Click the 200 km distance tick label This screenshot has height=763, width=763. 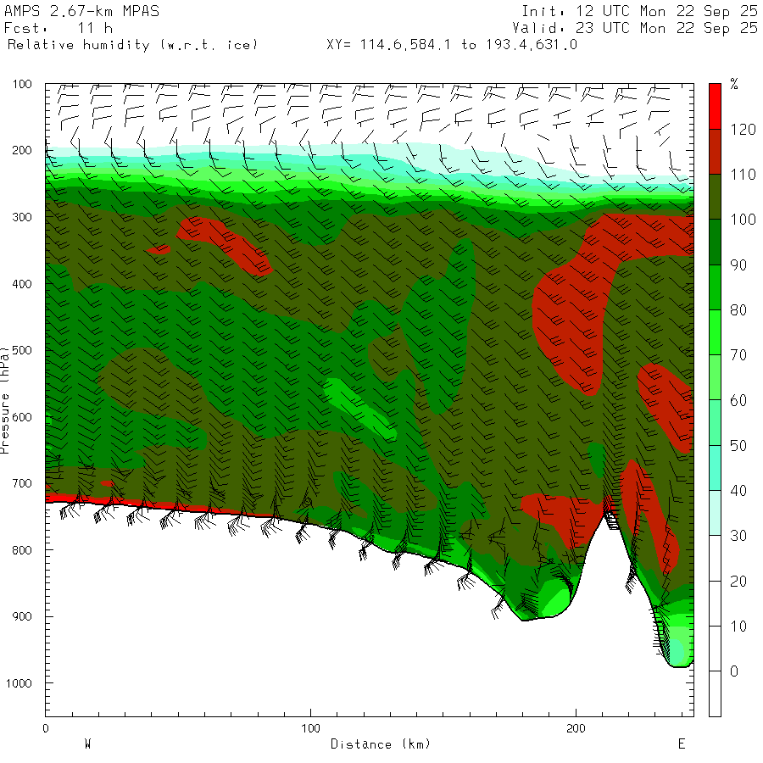[576, 728]
